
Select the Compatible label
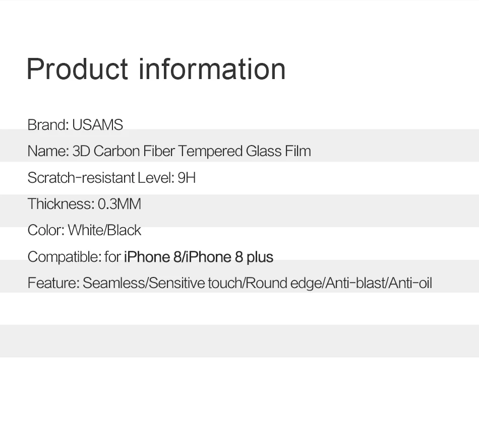click(65, 257)
